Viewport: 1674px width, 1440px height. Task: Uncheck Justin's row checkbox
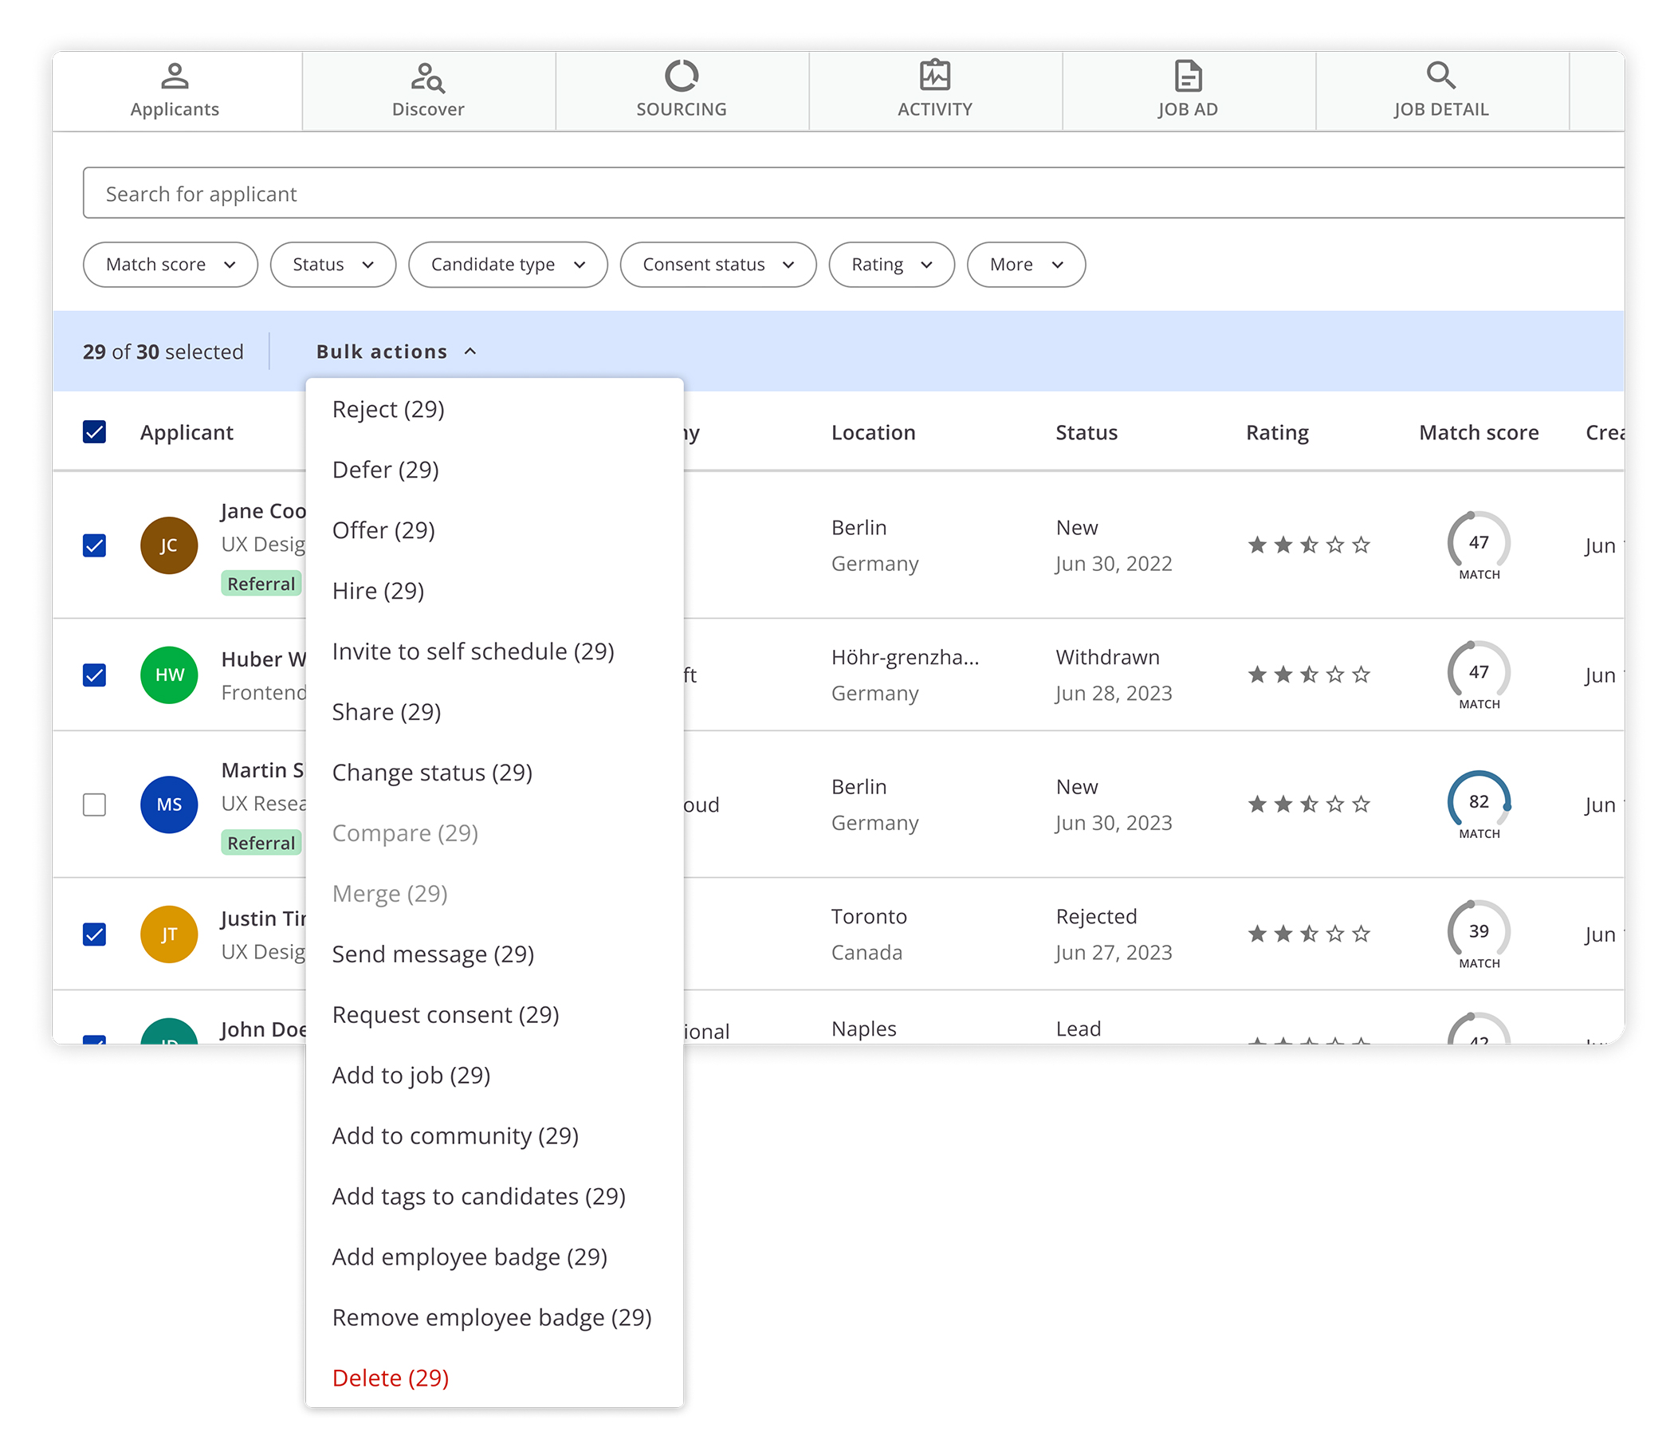(95, 934)
